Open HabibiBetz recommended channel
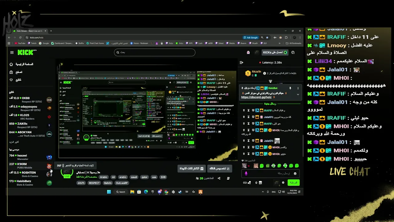This screenshot has height=222, width=394. click(30, 183)
